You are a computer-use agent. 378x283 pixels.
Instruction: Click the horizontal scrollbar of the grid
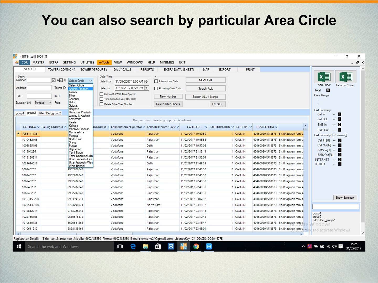[x=76, y=234]
